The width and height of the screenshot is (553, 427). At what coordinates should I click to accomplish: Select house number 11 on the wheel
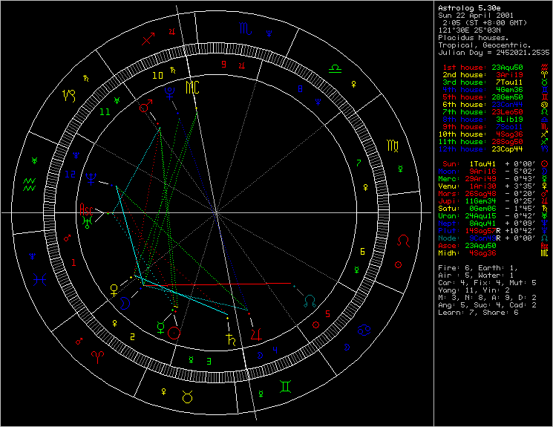pyautogui.click(x=105, y=112)
